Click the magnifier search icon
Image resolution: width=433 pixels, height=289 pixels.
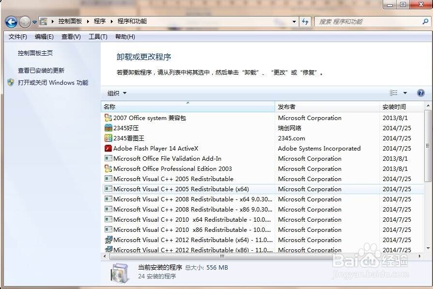point(426,21)
